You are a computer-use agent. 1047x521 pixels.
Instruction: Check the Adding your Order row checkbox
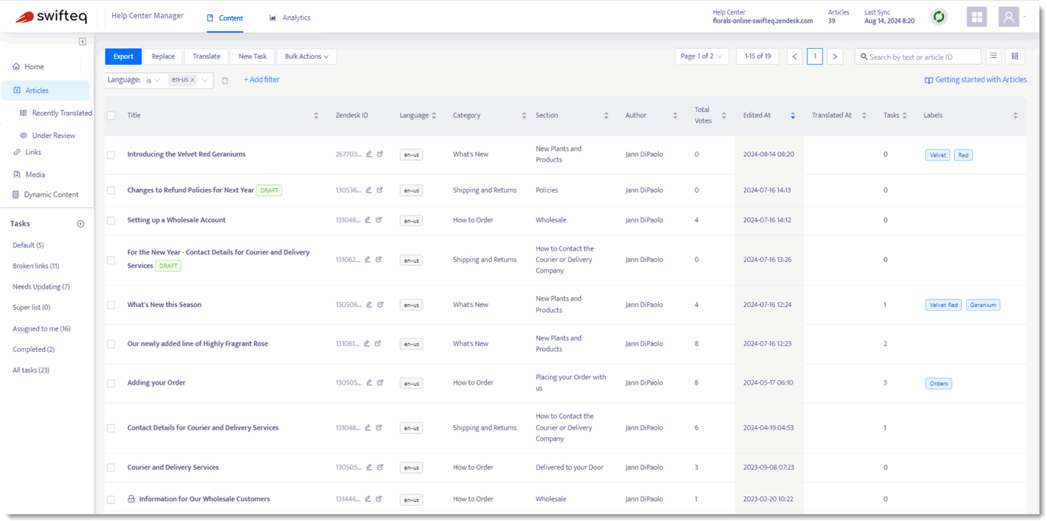(x=111, y=383)
